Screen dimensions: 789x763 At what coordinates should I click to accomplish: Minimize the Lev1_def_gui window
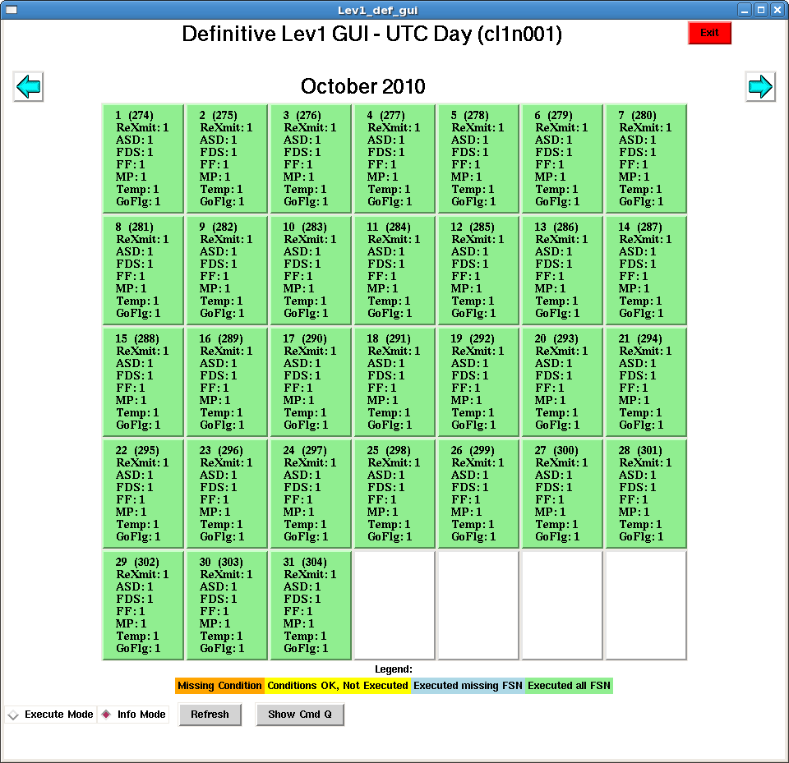(744, 10)
